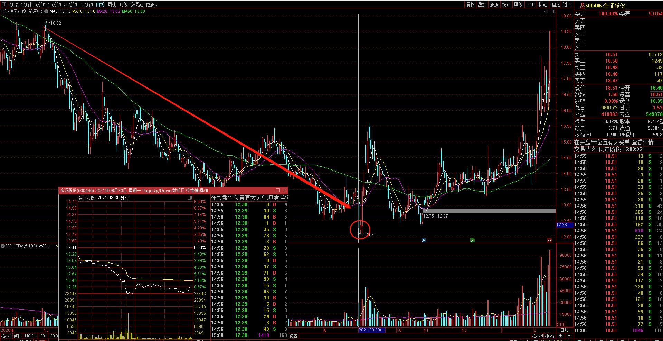Click the 返回 back button

(x=567, y=4)
